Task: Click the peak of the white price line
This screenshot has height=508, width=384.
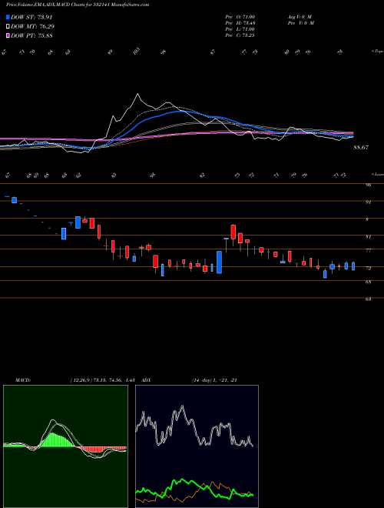Action: (x=138, y=94)
